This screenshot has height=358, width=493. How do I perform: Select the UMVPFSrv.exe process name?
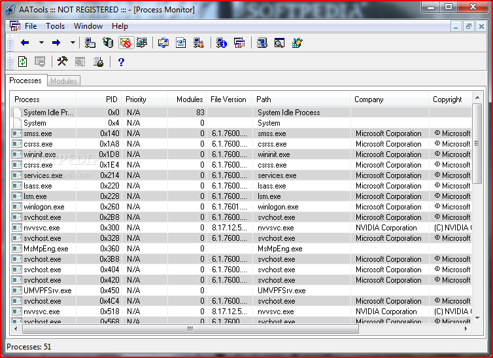pyautogui.click(x=48, y=291)
